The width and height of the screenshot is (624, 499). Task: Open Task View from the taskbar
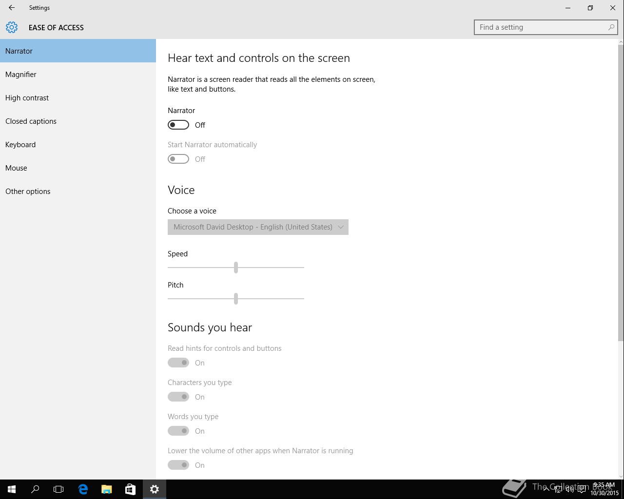(58, 489)
